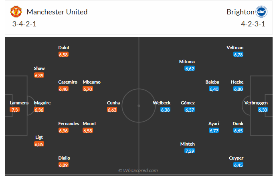This screenshot has height=176, width=273.
Task: Select Welbeck in Brighton's attack
Action: point(162,103)
